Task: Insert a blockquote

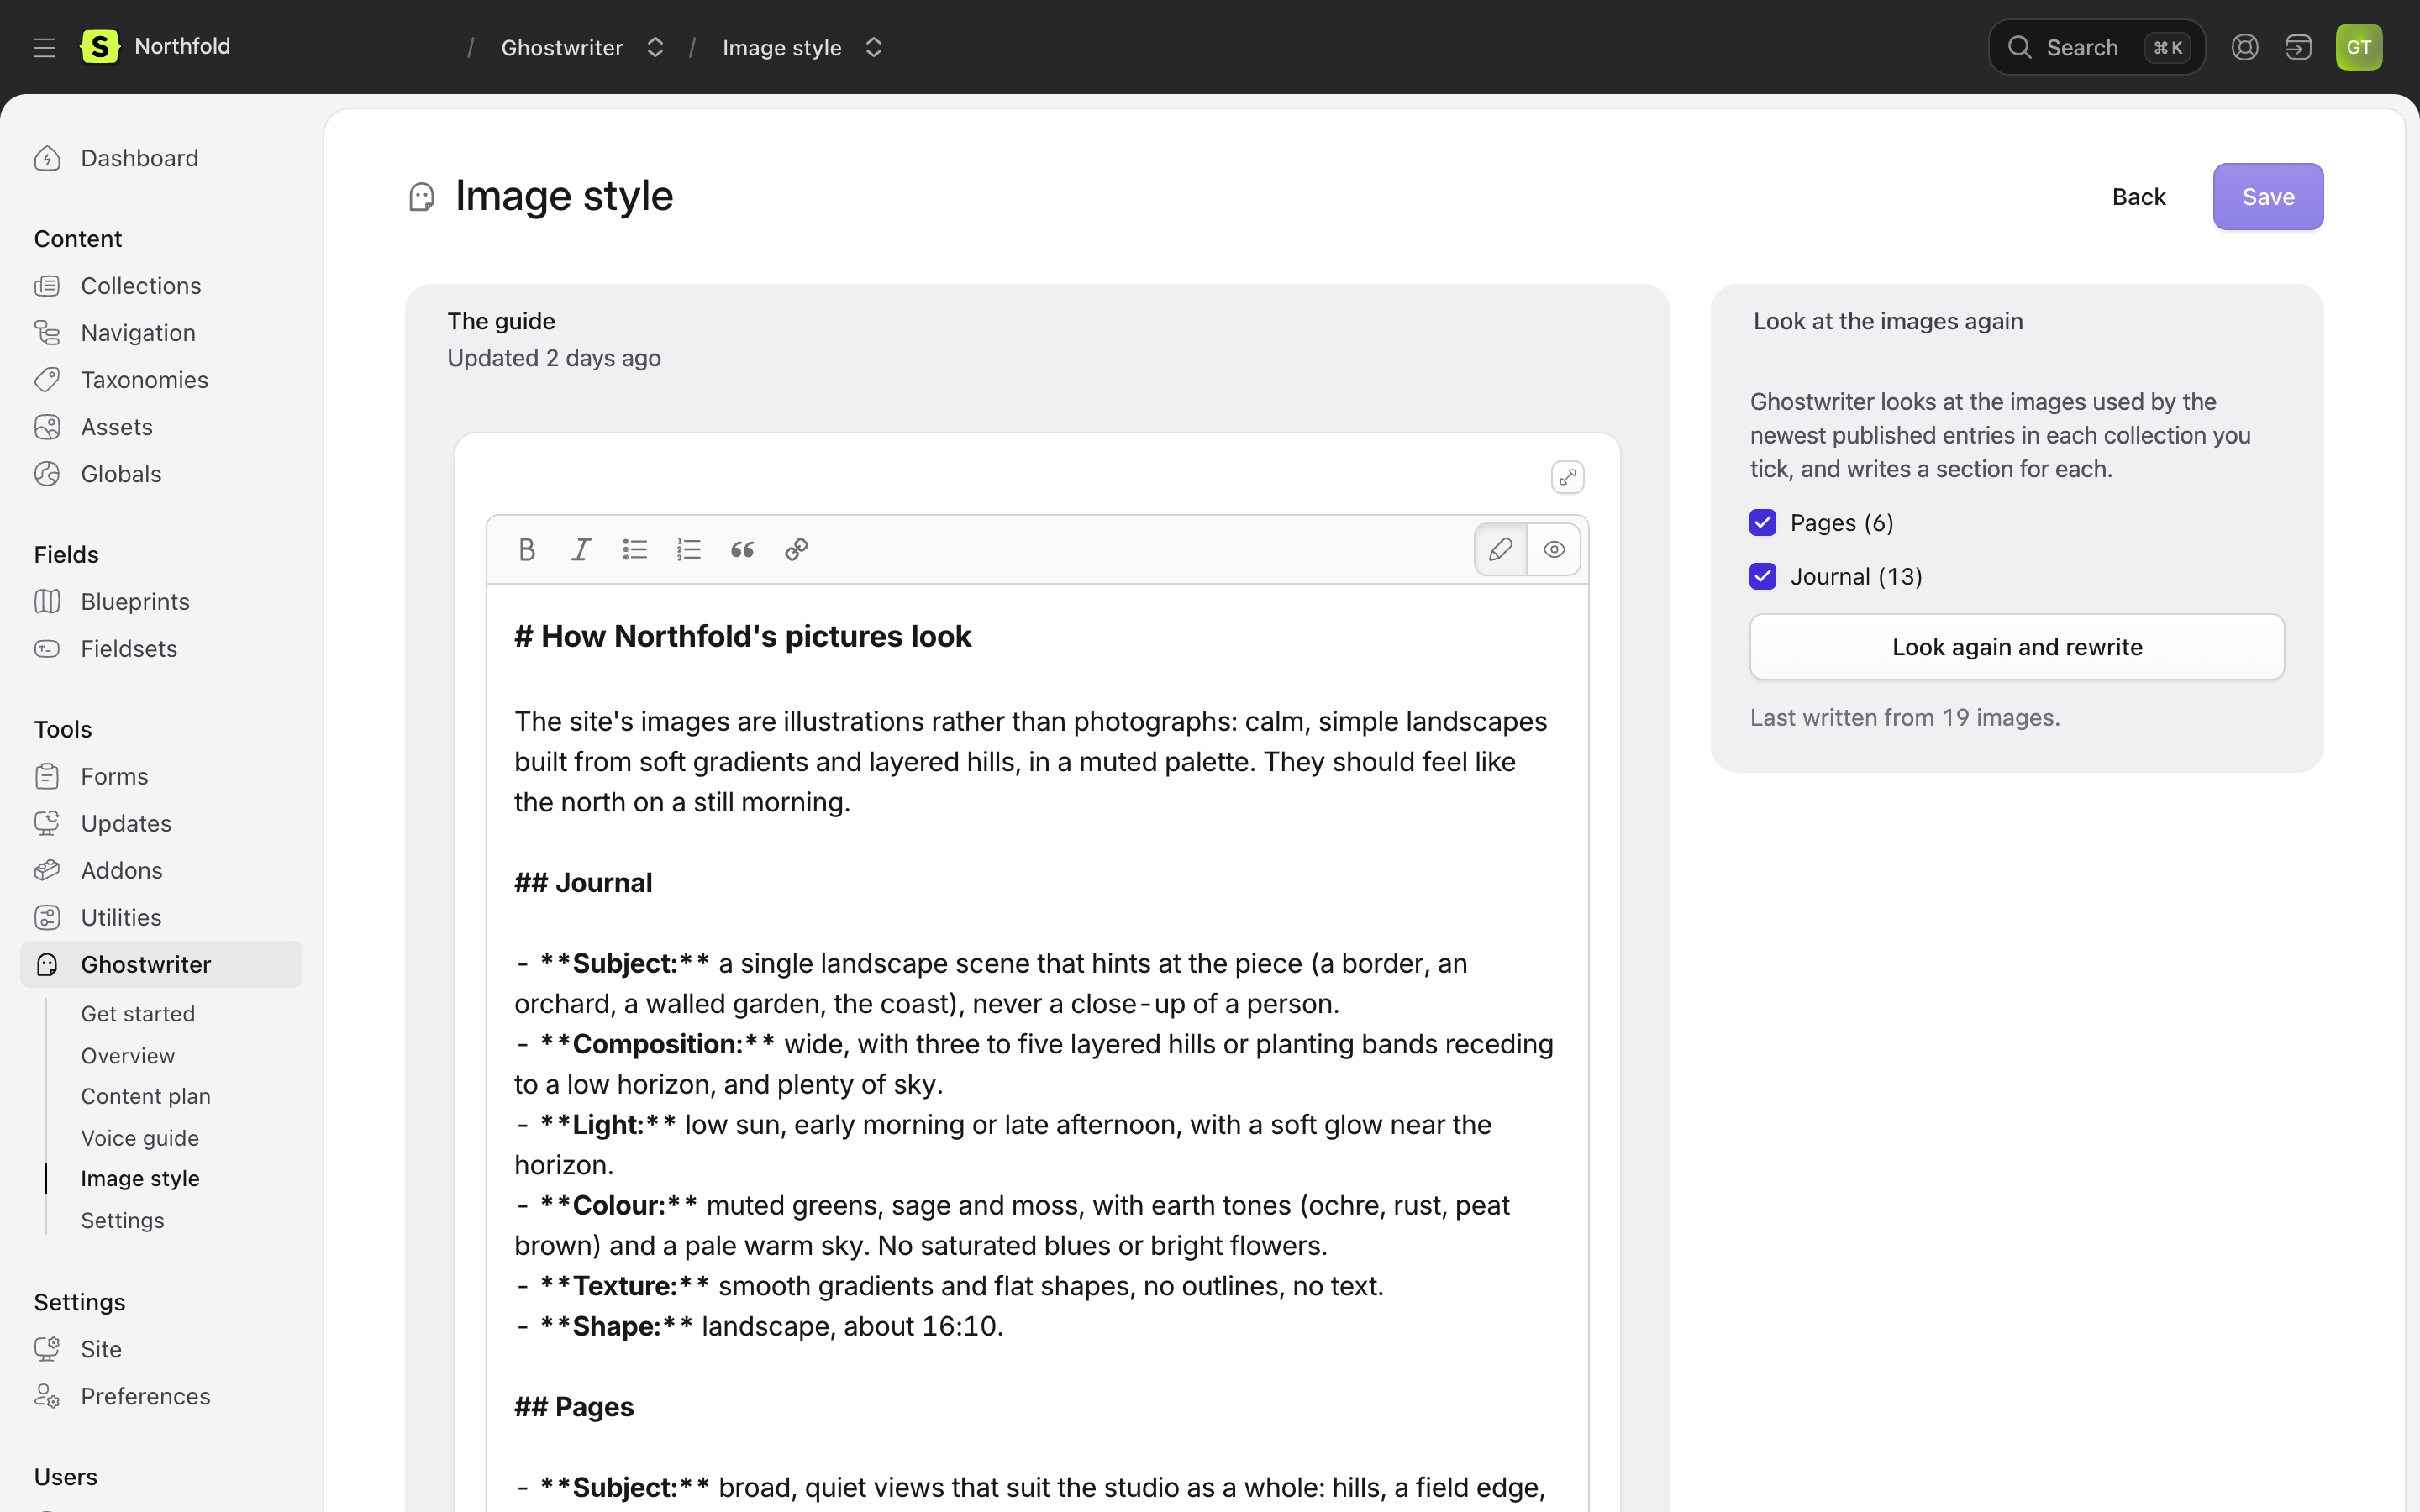Action: 742,549
